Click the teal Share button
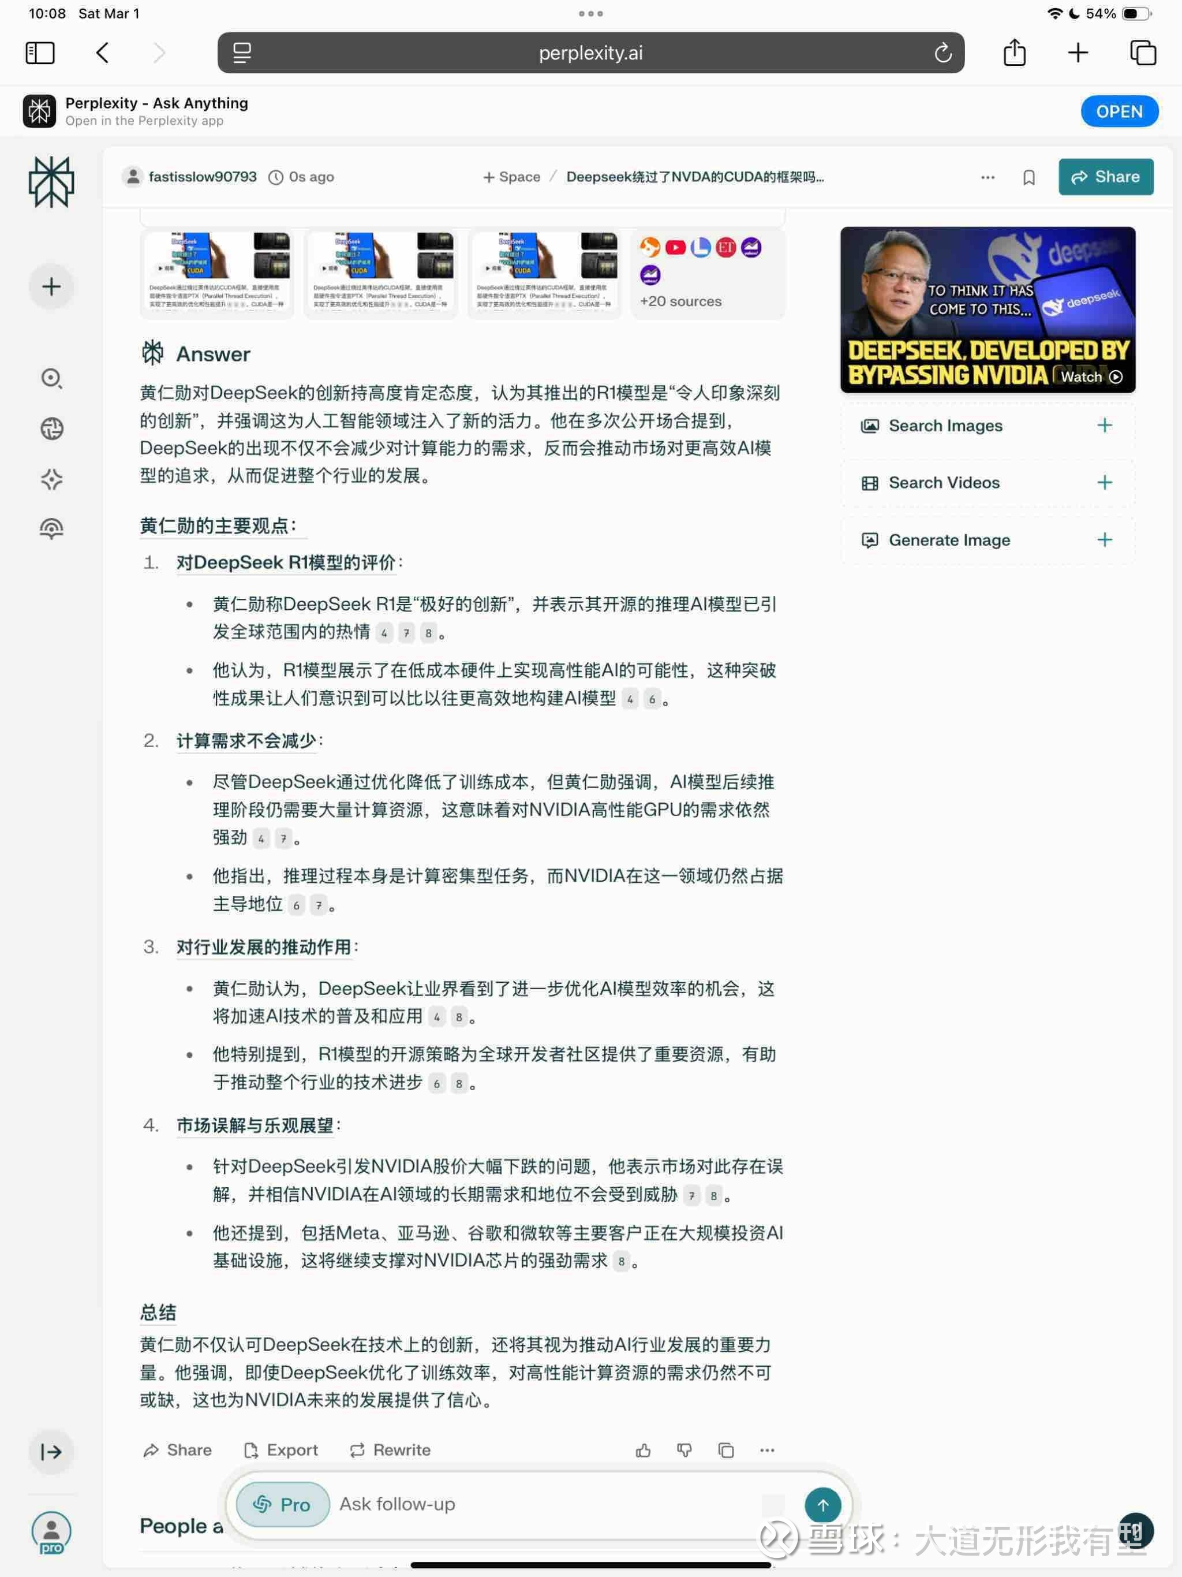1182x1577 pixels. (1106, 177)
